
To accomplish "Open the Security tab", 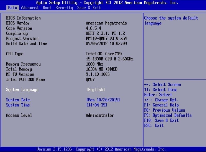I will pos(64,8).
